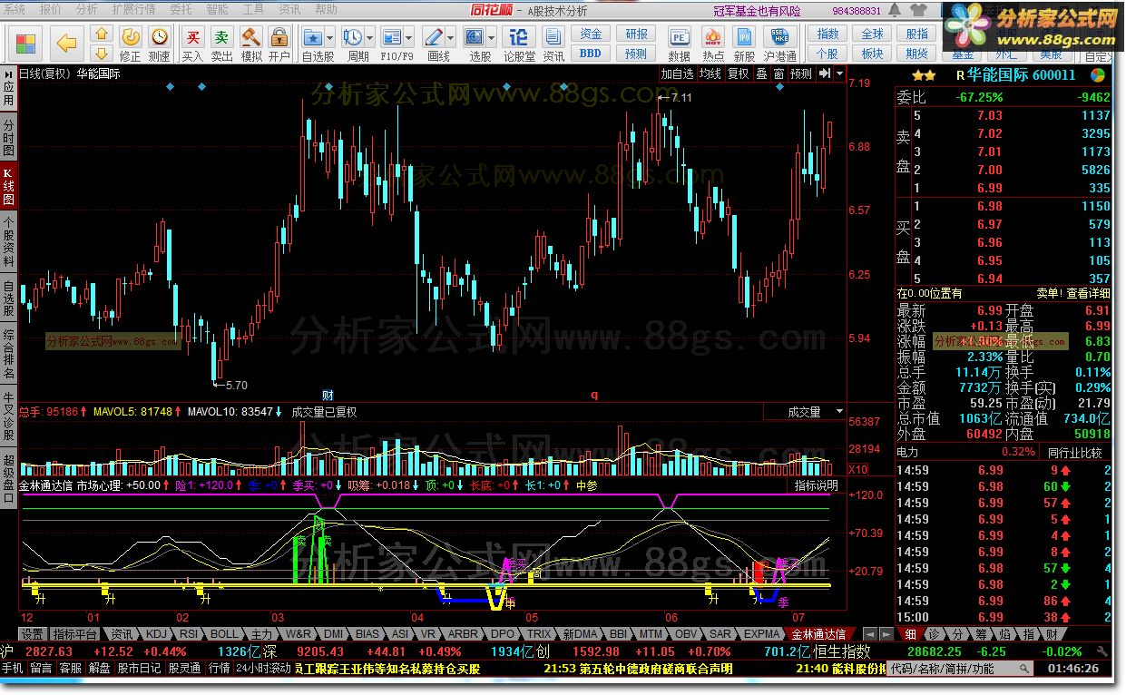Click the 研报 research report button
1126x695 pixels.
coord(636,34)
